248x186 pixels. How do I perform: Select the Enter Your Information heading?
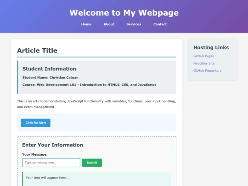click(52, 145)
